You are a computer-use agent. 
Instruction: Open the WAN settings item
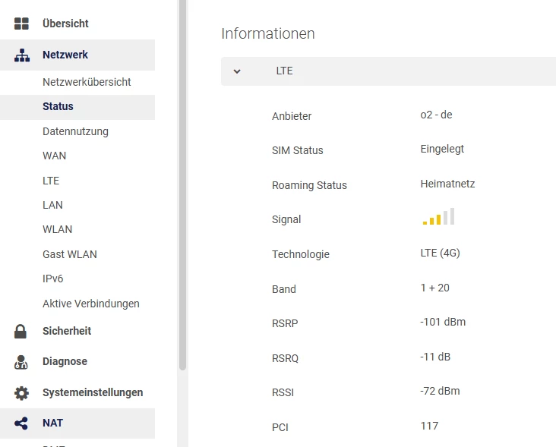click(54, 156)
